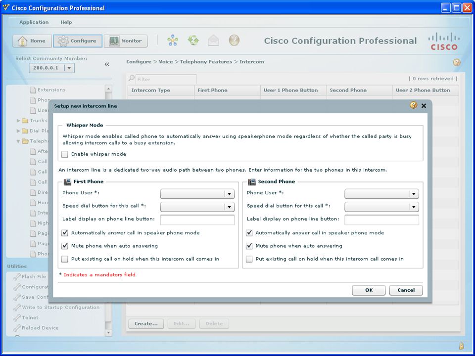Click the First Phone label display field
The image size is (475, 356).
(x=197, y=220)
